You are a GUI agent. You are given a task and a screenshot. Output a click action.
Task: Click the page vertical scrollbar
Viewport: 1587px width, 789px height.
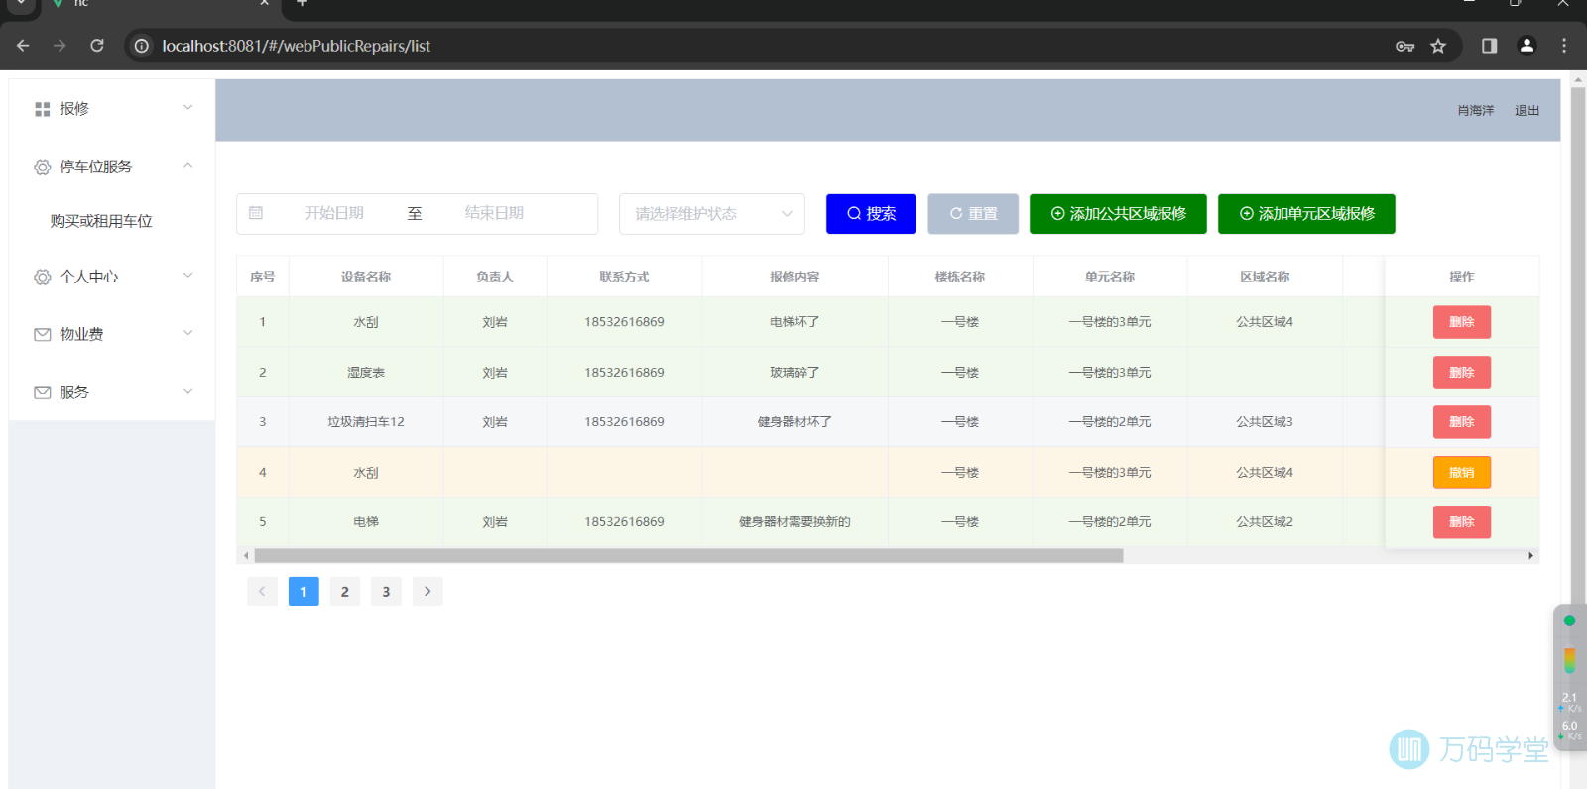(1578, 347)
